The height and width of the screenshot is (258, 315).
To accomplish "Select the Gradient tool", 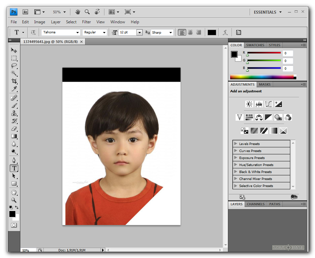I will [14, 136].
